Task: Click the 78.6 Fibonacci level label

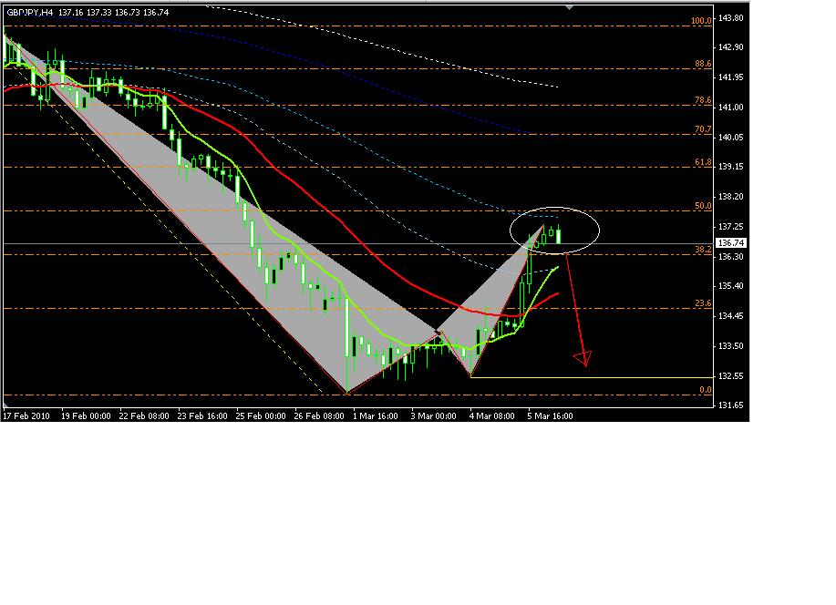Action: [x=702, y=100]
